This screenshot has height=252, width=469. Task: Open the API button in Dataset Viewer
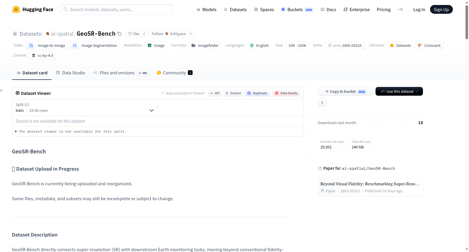215,93
